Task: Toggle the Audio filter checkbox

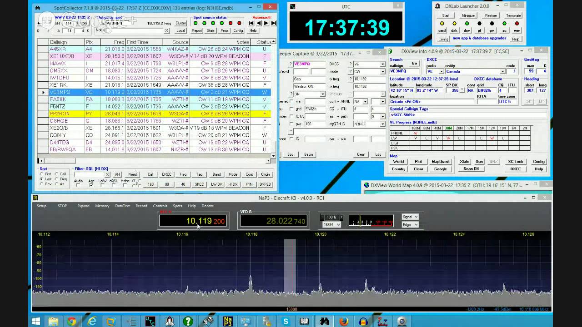Action: click(x=78, y=185)
